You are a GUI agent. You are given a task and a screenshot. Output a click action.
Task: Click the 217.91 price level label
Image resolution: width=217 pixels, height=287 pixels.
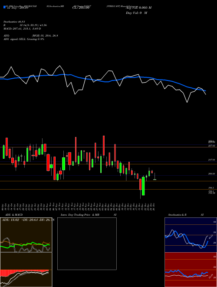pos(212,160)
